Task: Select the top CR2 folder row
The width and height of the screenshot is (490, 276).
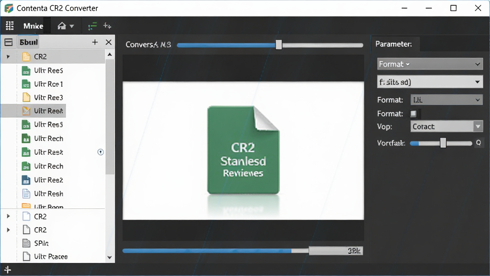Action: [x=53, y=57]
